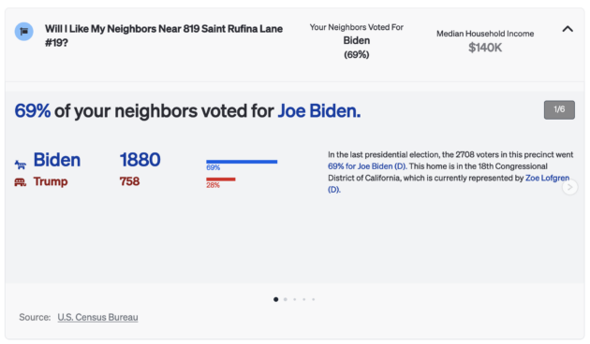Click the Democratic donkey icon next to Biden

pyautogui.click(x=21, y=165)
